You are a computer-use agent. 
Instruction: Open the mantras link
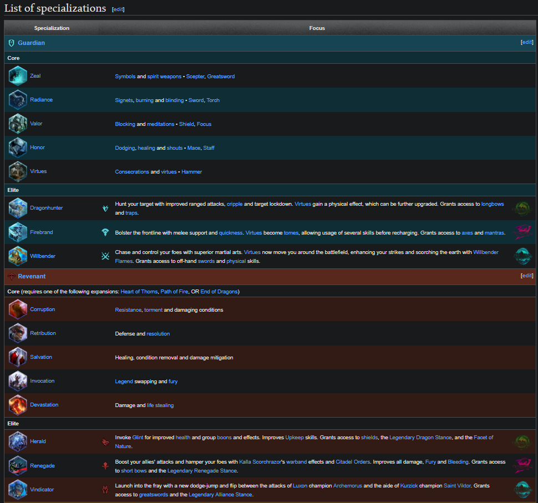[x=494, y=233]
